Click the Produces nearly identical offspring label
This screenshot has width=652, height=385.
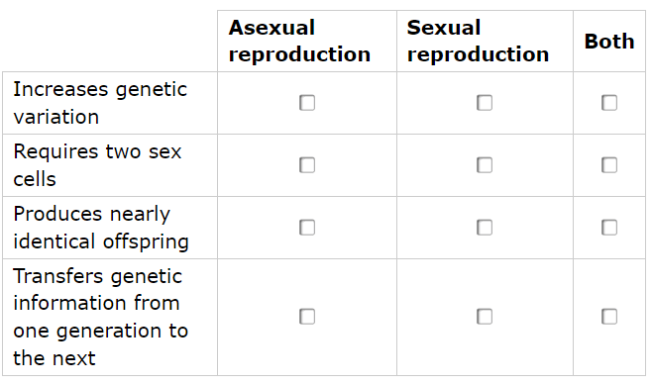coord(101,228)
